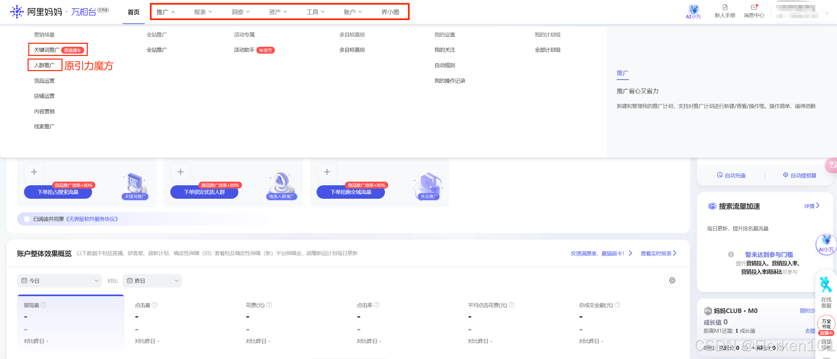837x359 pixels.
Task: Open the 昨日 comparison date dropdown
Action: (x=152, y=281)
